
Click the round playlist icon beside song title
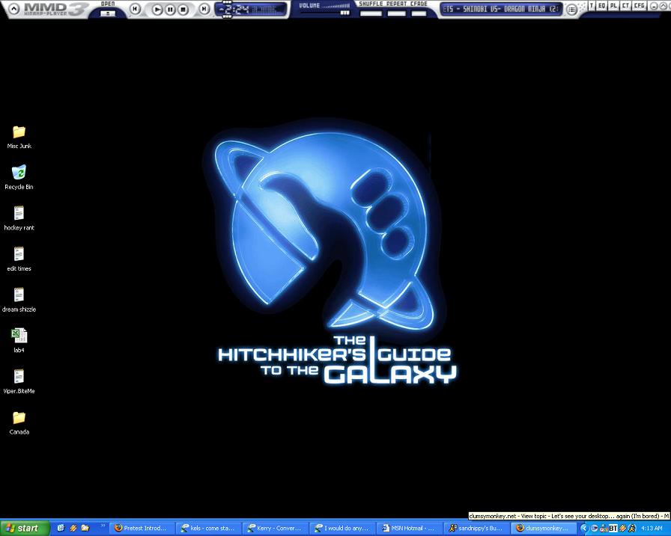tap(572, 10)
